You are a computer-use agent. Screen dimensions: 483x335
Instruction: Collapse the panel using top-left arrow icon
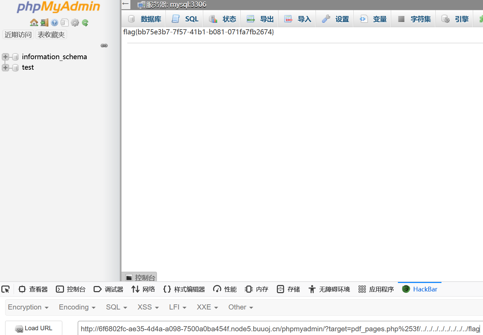click(126, 4)
